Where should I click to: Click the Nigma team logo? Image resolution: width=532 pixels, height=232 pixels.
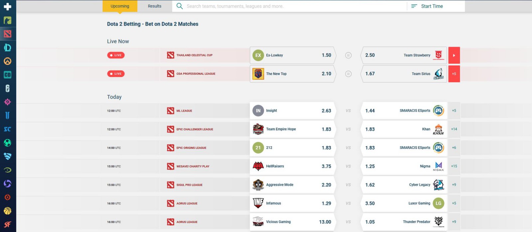439,166
